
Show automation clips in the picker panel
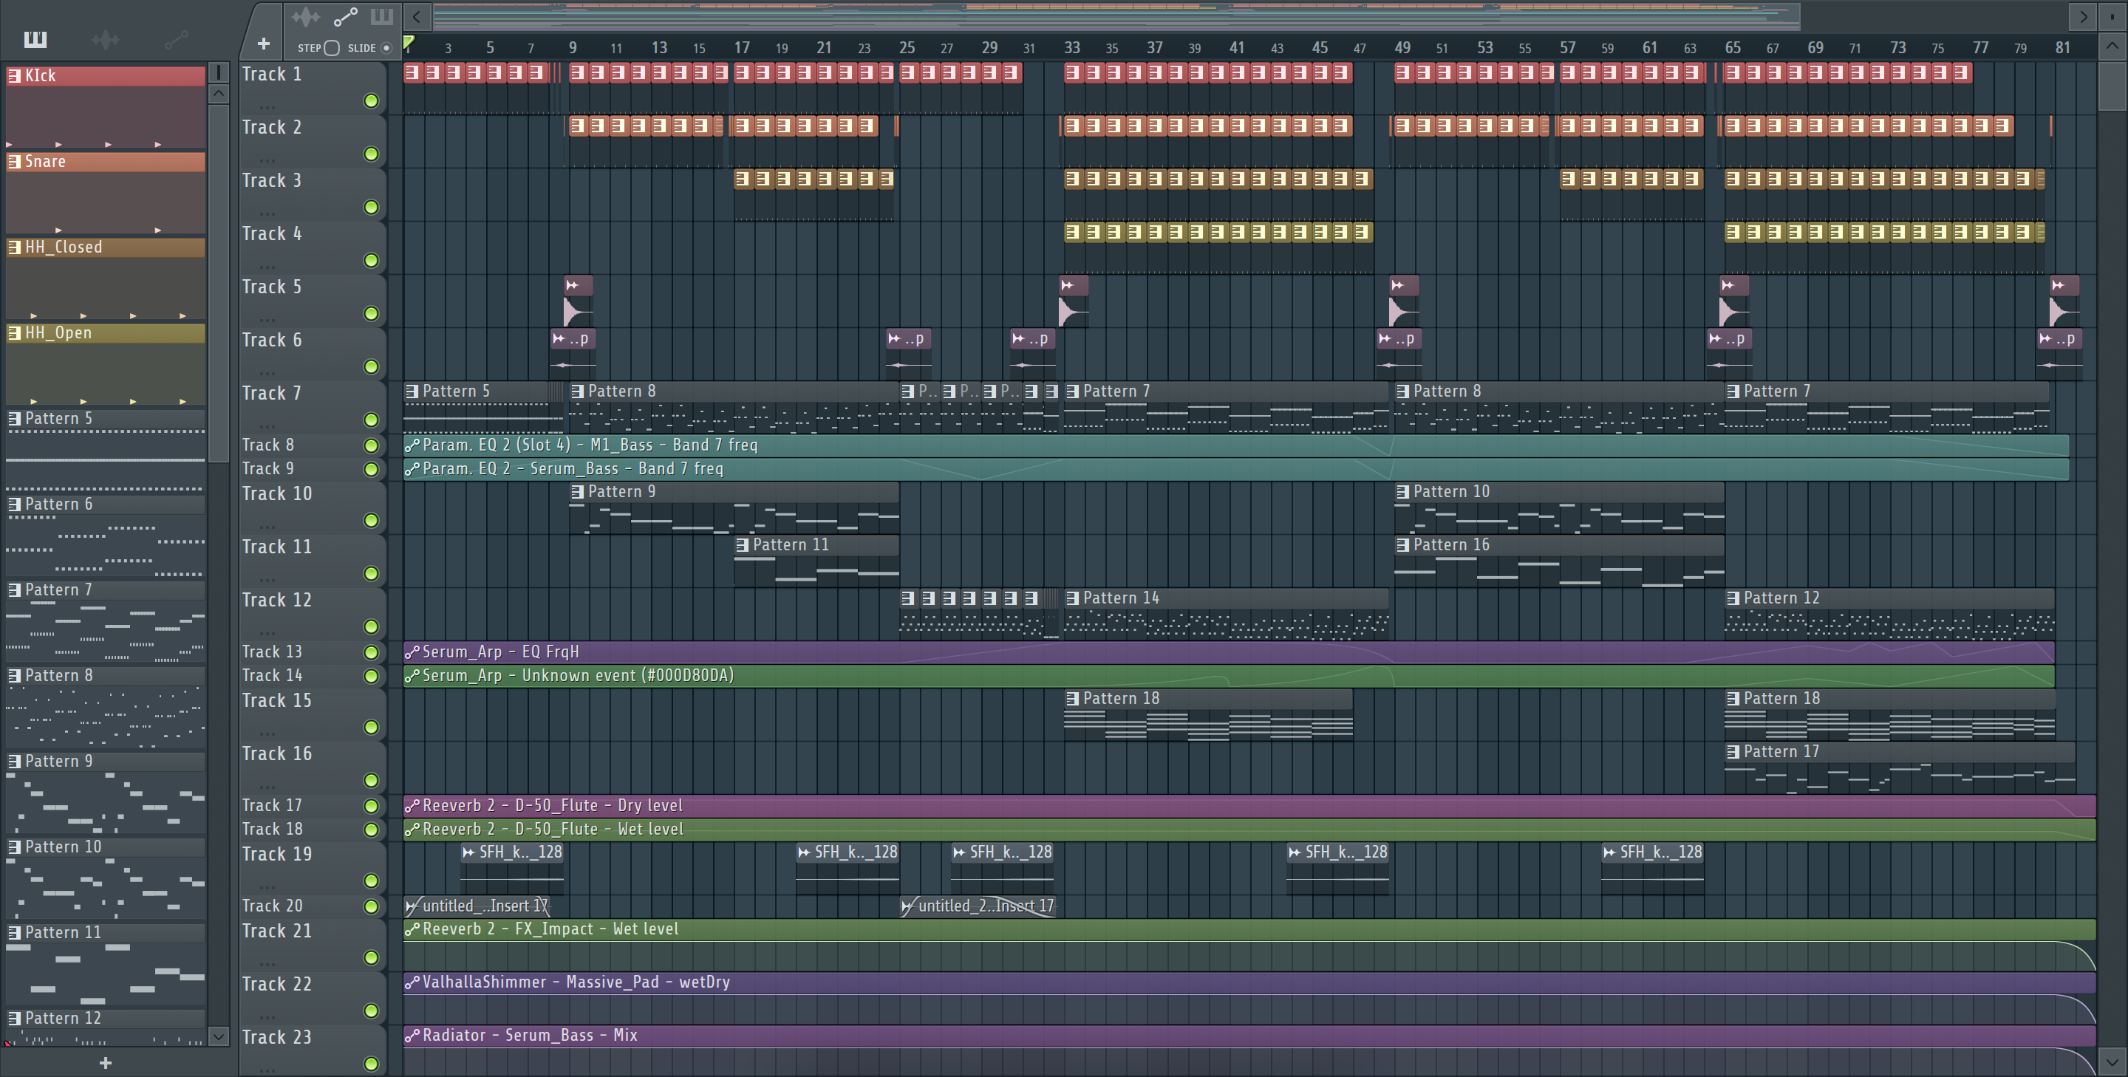click(177, 39)
